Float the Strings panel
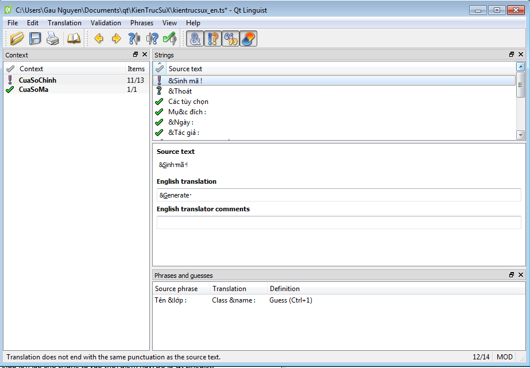Screen dimensions: 530x368 (512, 55)
